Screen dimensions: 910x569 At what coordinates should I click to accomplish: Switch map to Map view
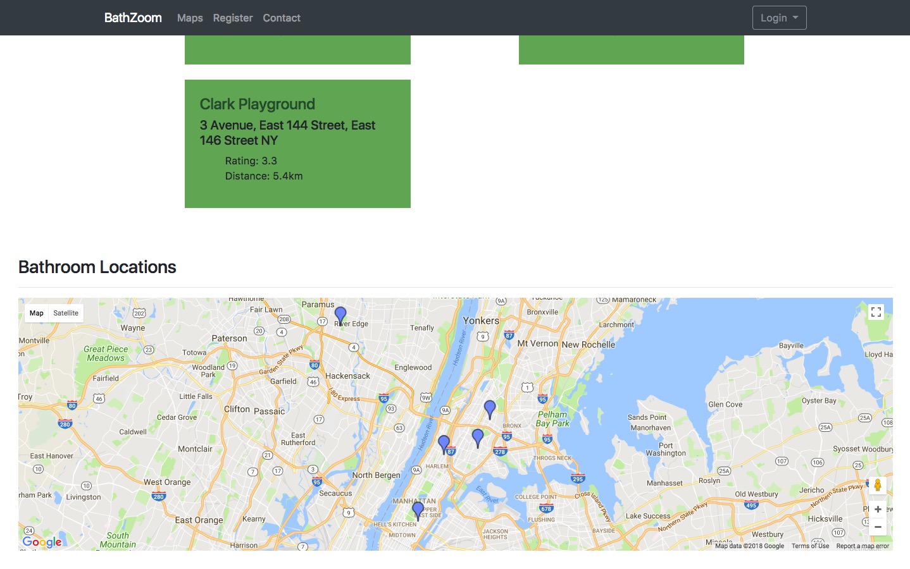[x=37, y=313]
